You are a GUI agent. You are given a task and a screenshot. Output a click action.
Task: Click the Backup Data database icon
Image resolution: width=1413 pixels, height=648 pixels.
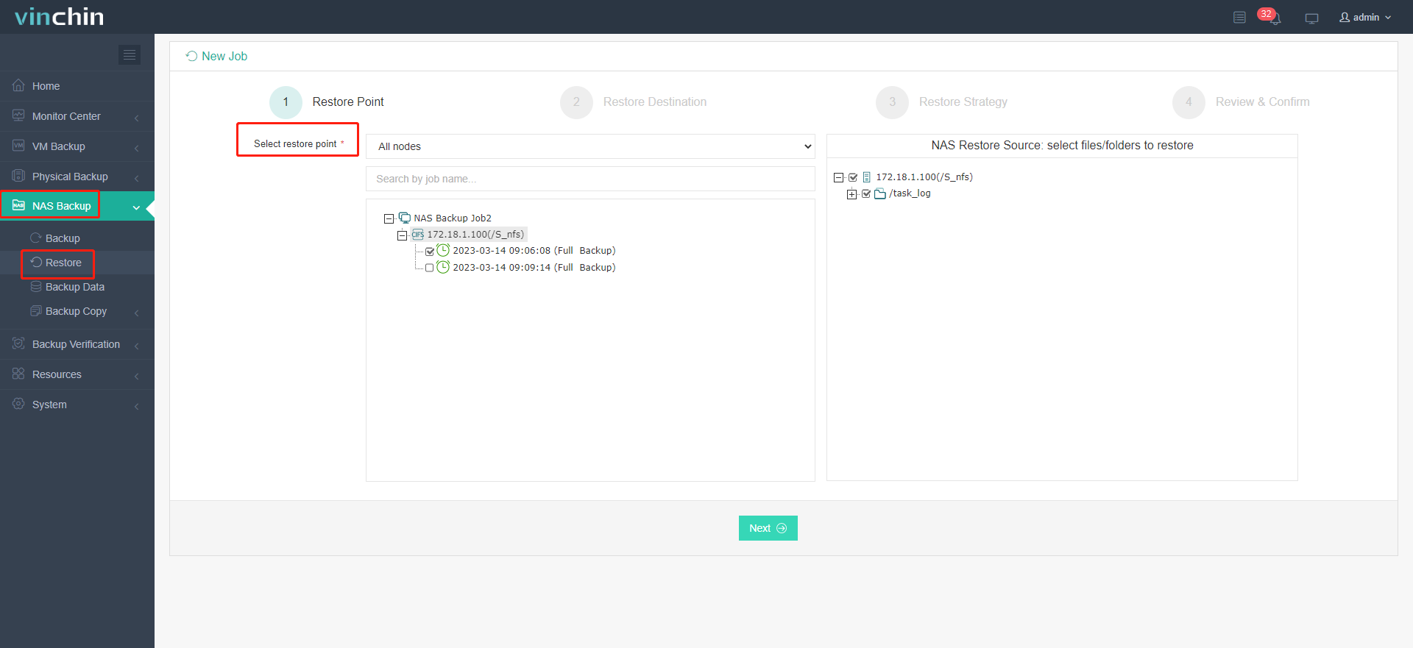tap(35, 286)
